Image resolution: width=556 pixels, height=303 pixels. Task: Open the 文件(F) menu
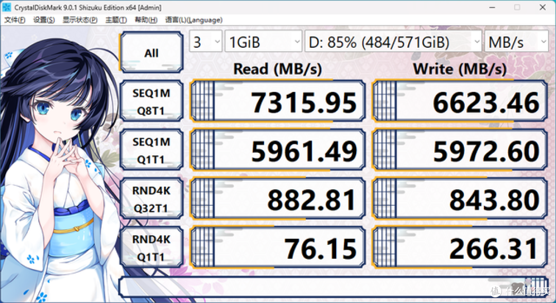14,20
